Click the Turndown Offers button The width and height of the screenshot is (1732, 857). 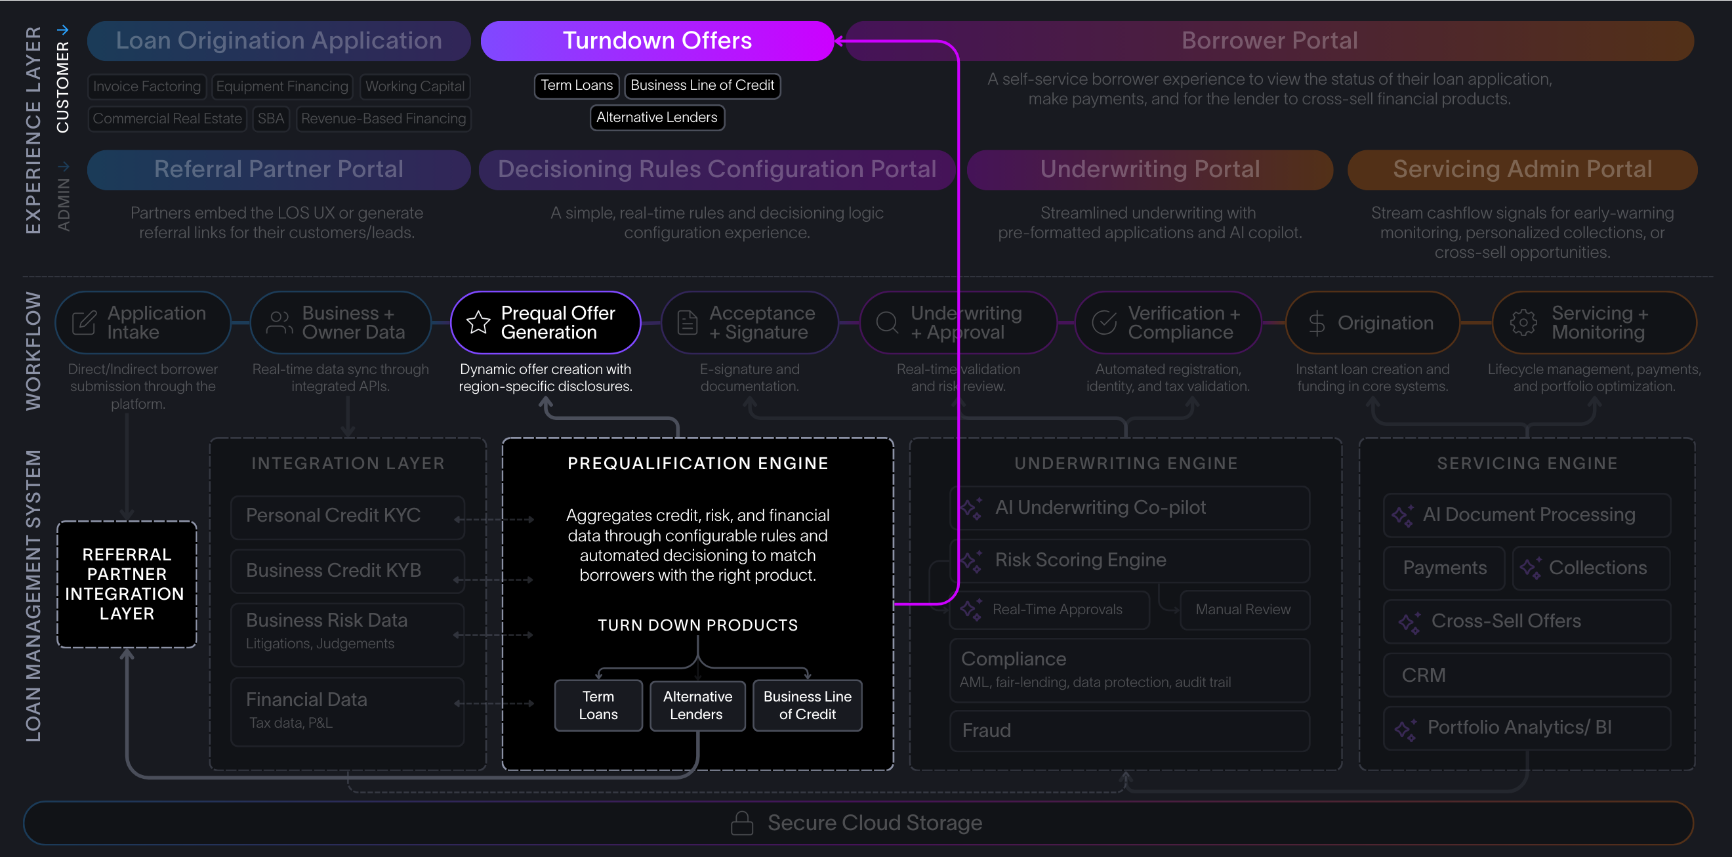657,41
